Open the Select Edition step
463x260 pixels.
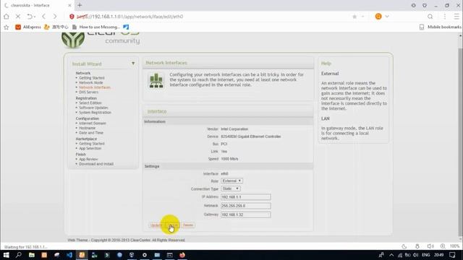(90, 103)
